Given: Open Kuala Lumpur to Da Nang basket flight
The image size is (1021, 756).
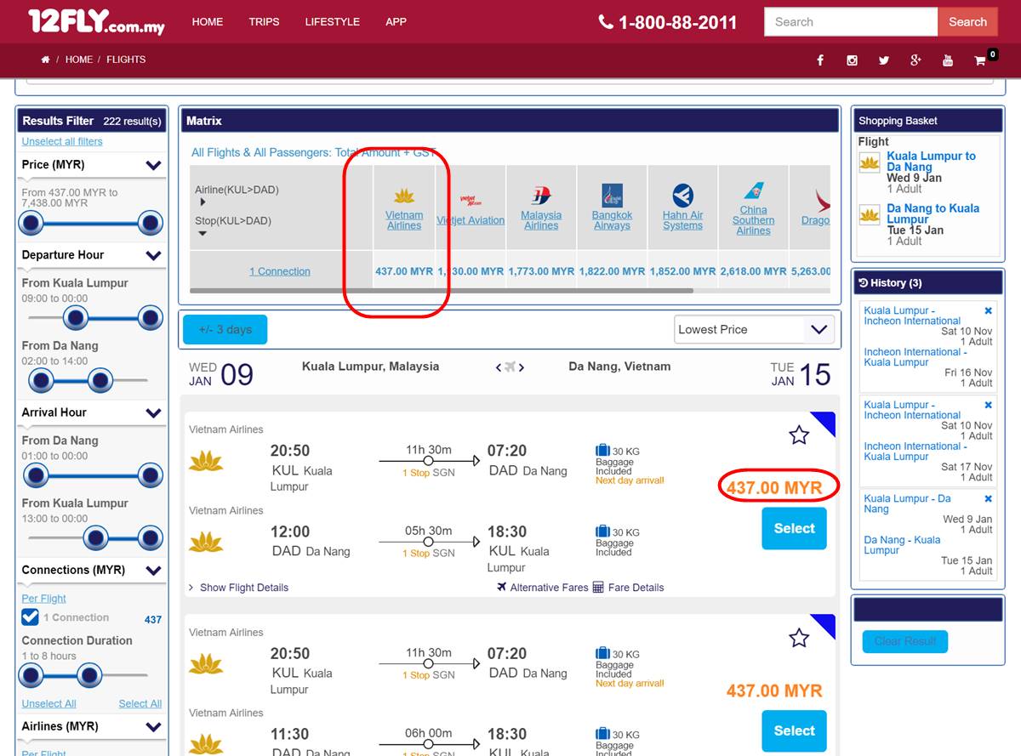Looking at the screenshot, I should point(931,162).
